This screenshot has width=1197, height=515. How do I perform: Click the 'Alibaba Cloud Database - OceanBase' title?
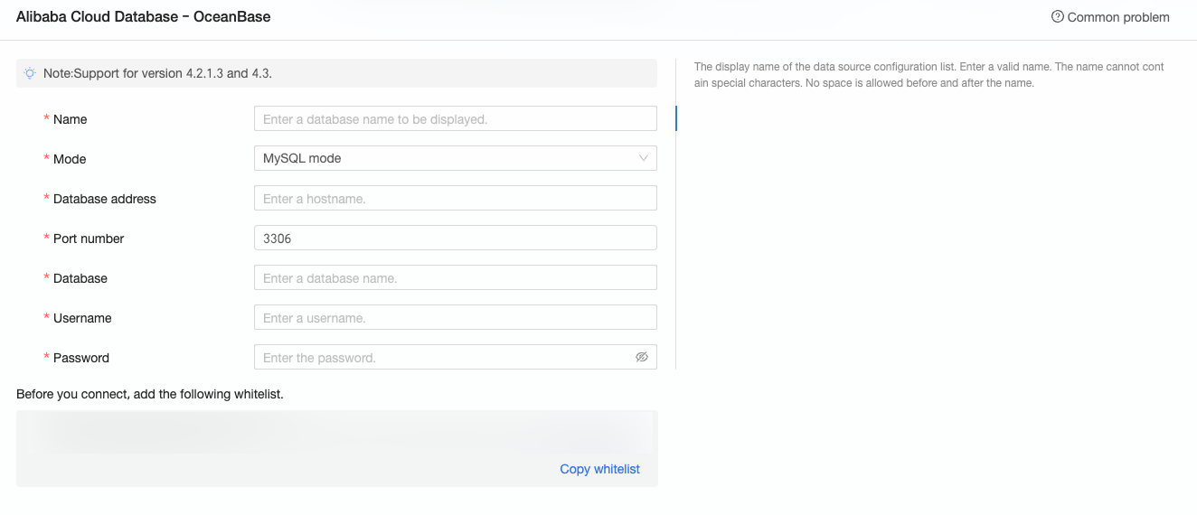click(x=143, y=17)
